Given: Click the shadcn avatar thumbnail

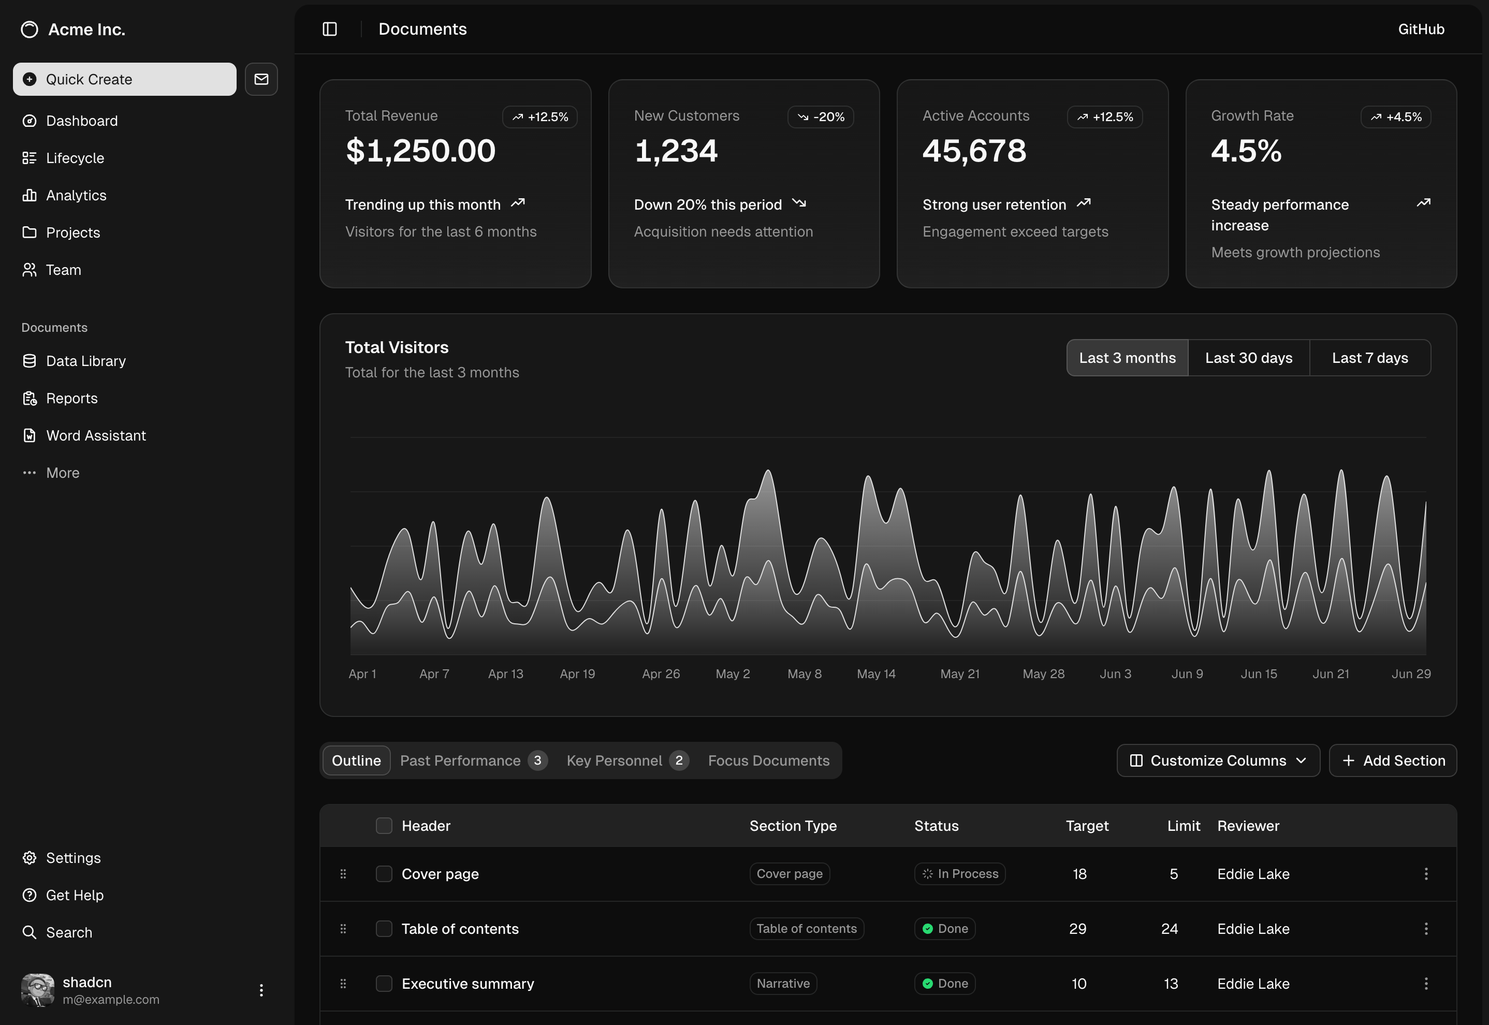Looking at the screenshot, I should 38,990.
